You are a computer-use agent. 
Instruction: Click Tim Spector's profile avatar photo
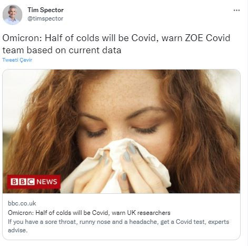pyautogui.click(x=12, y=15)
